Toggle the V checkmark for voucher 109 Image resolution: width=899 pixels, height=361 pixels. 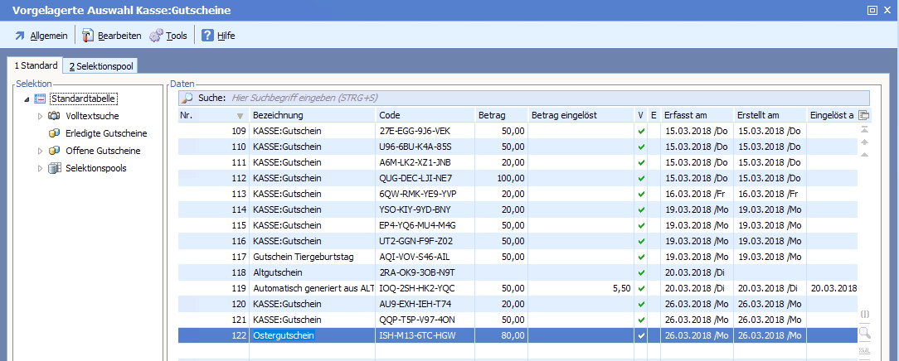pyautogui.click(x=641, y=131)
